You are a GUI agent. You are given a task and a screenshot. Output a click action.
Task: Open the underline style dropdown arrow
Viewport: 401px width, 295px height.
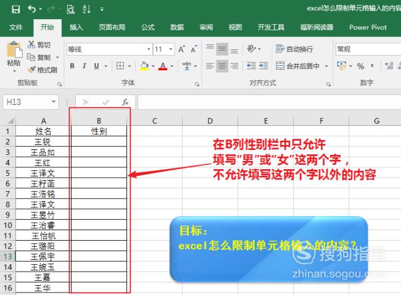(x=105, y=66)
